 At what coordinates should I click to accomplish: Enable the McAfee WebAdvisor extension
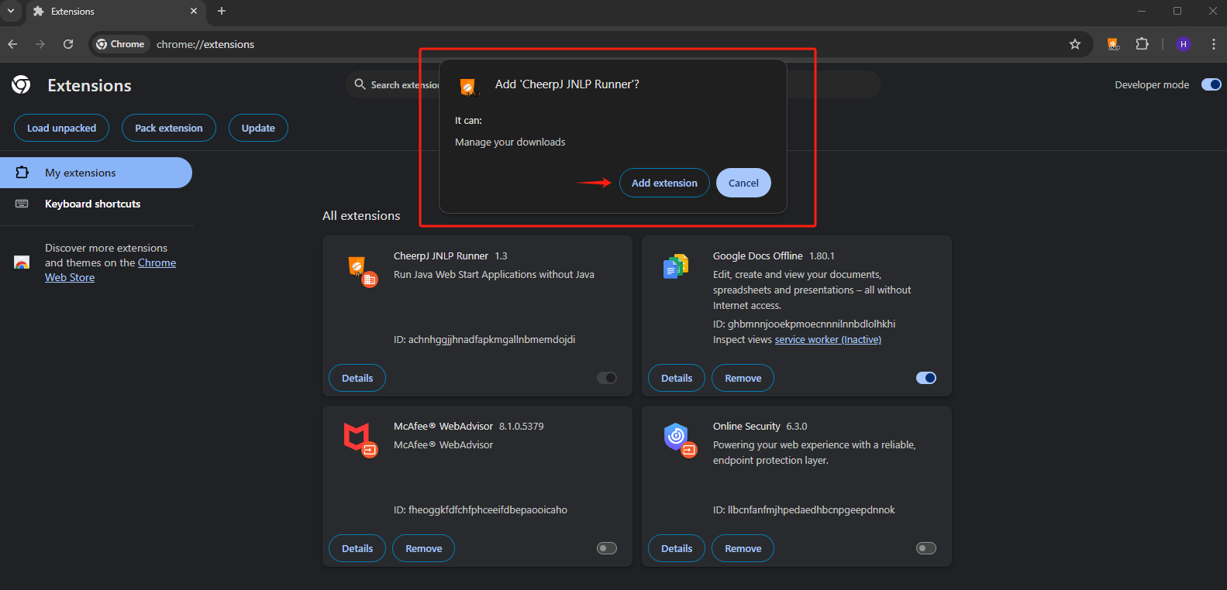click(606, 548)
